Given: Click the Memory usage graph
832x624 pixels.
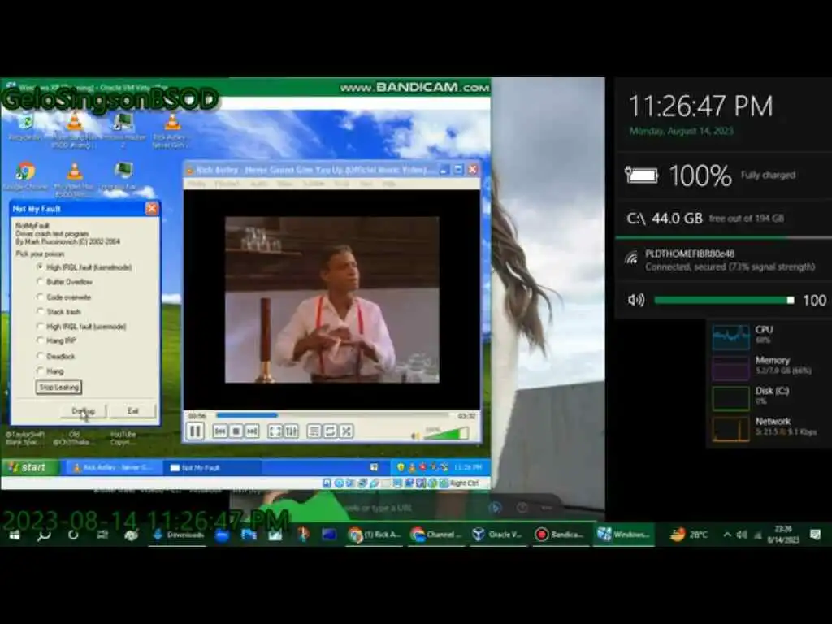Looking at the screenshot, I should (730, 368).
